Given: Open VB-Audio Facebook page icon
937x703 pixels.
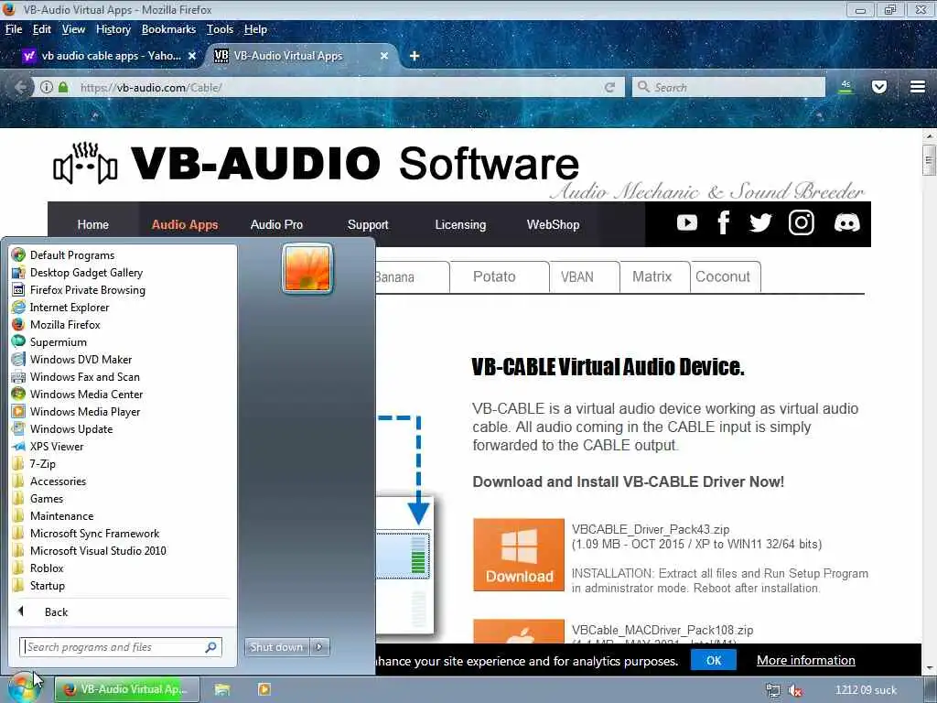Looking at the screenshot, I should (x=723, y=223).
